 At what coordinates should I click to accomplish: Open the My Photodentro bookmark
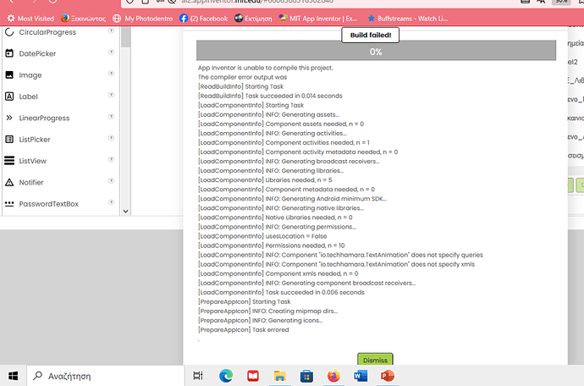(x=143, y=19)
